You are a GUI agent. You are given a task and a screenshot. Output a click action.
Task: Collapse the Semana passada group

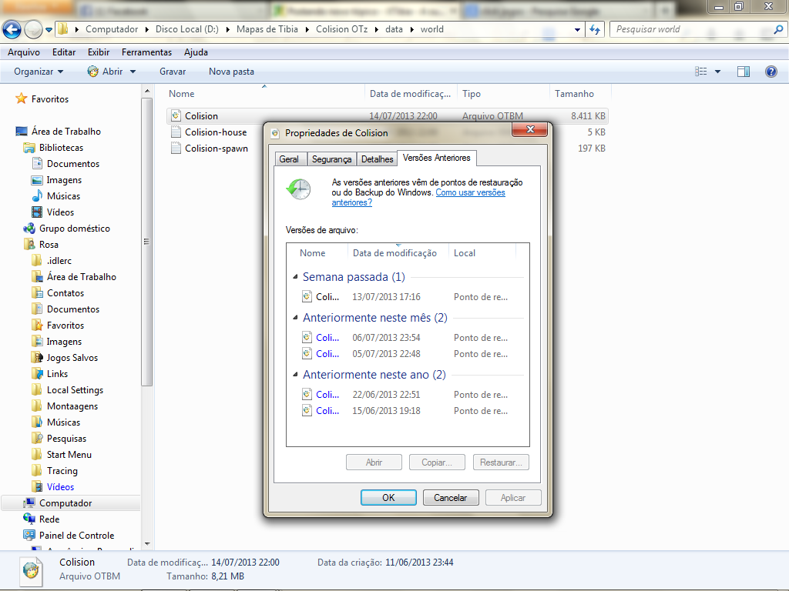[x=296, y=277]
